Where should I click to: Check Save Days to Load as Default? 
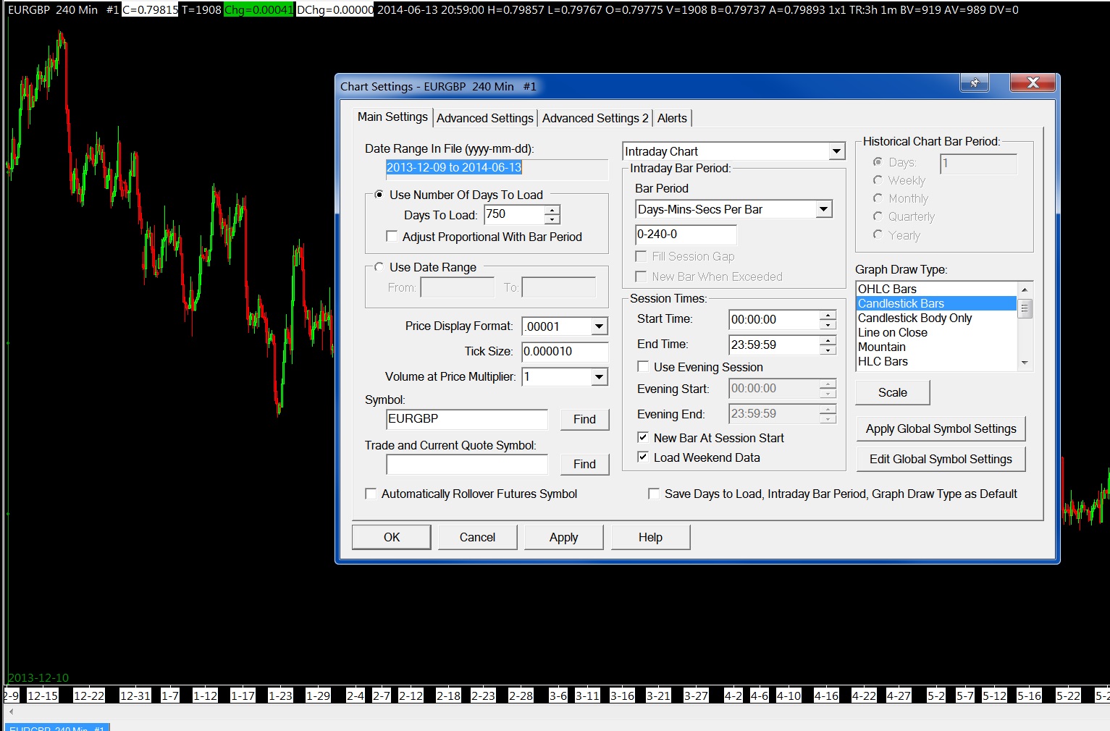point(654,494)
